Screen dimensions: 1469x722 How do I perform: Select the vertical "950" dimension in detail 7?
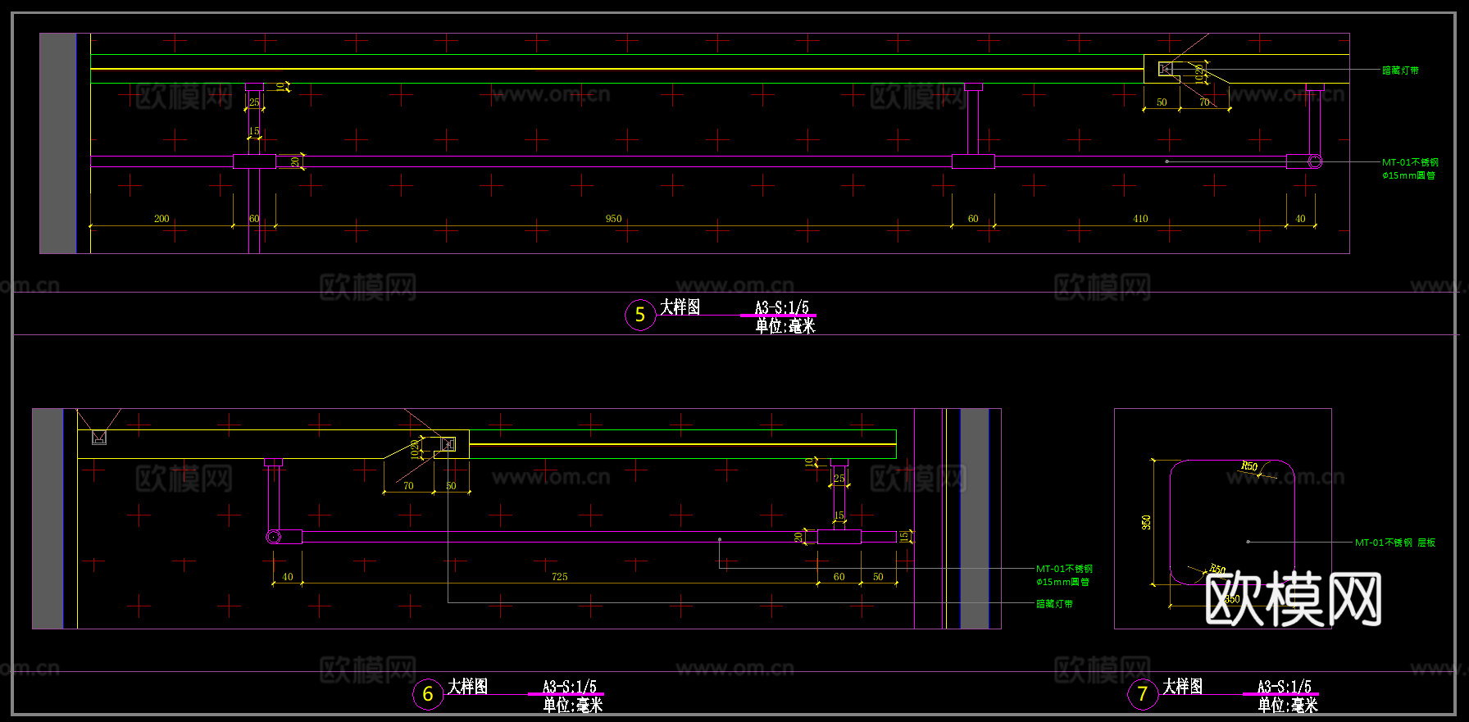tap(1146, 522)
